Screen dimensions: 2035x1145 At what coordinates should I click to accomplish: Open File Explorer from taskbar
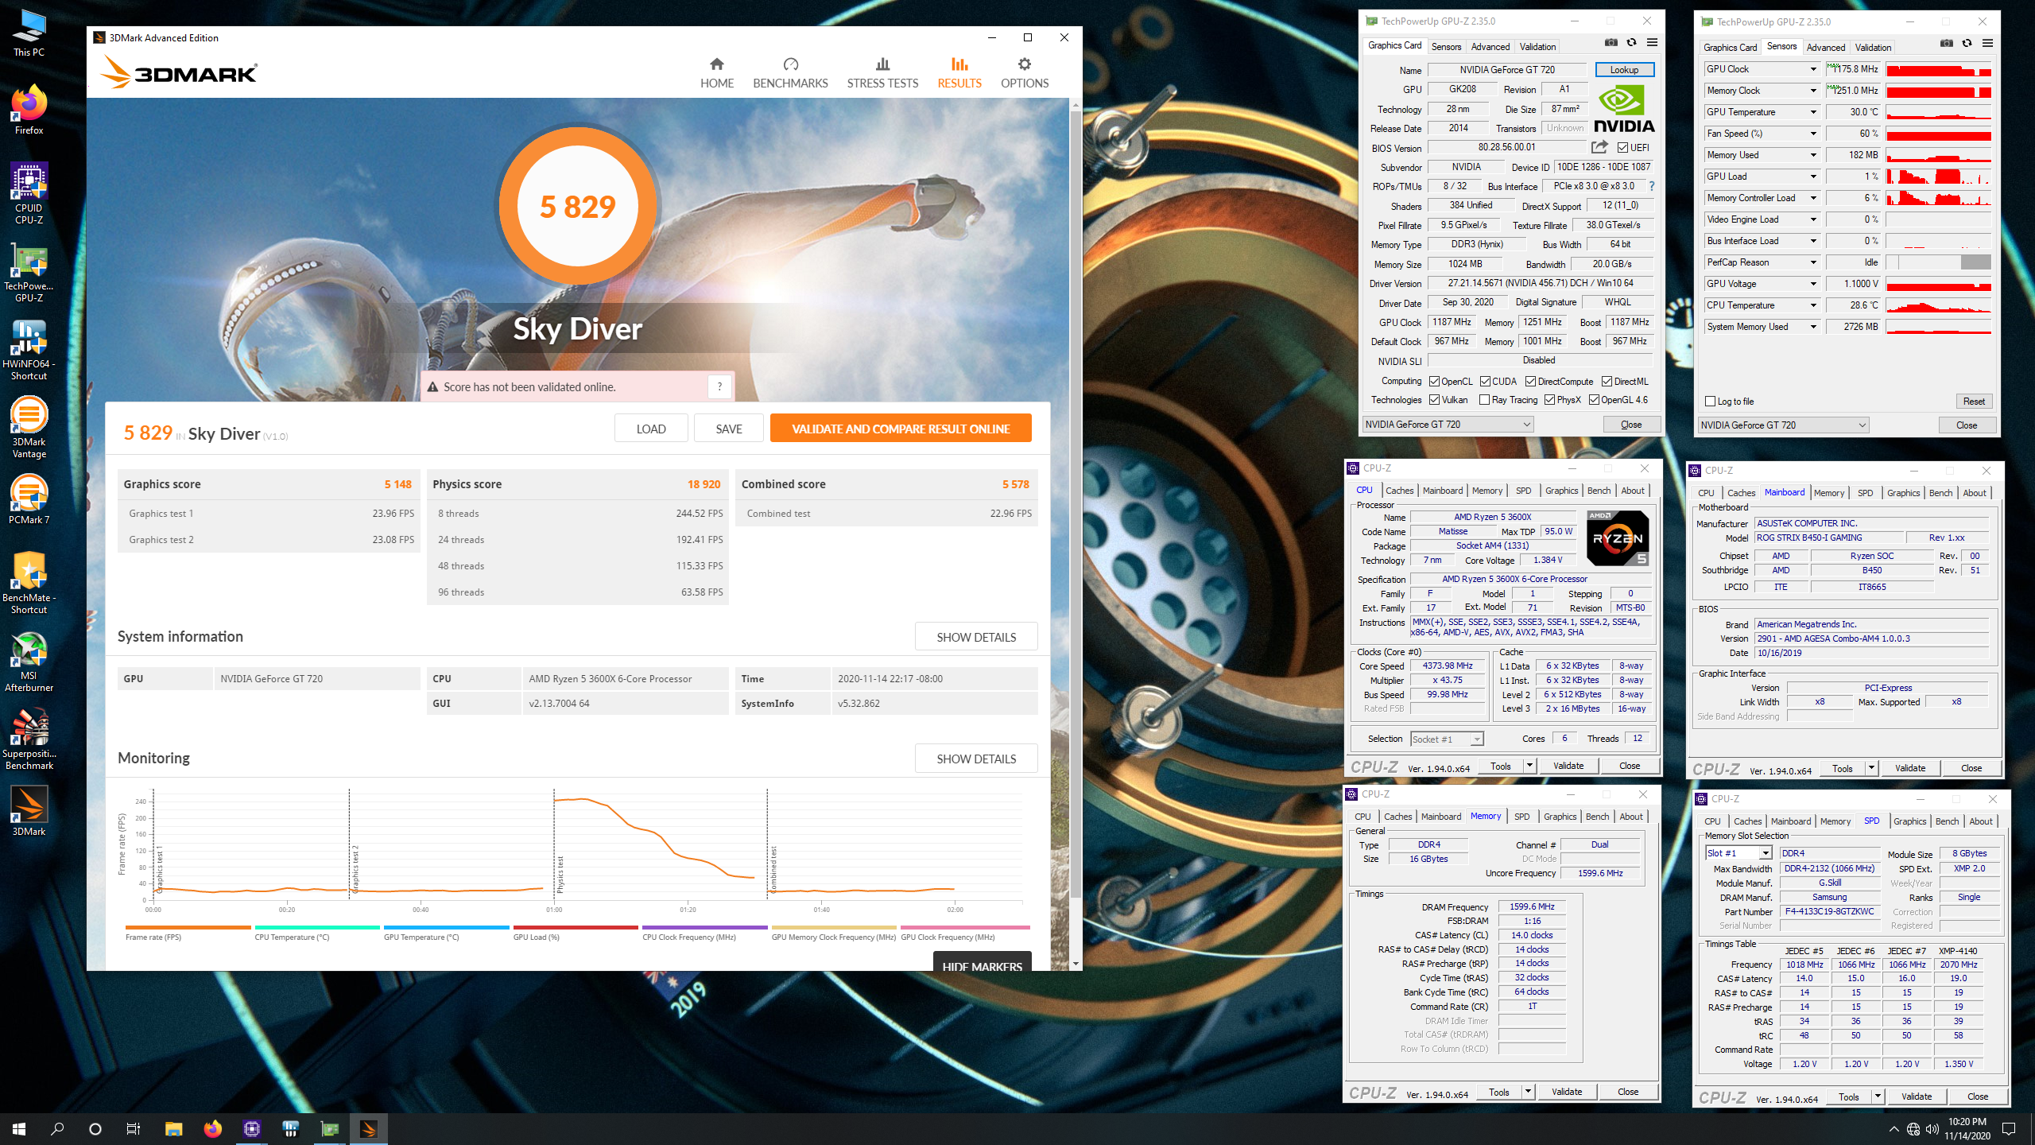[173, 1128]
